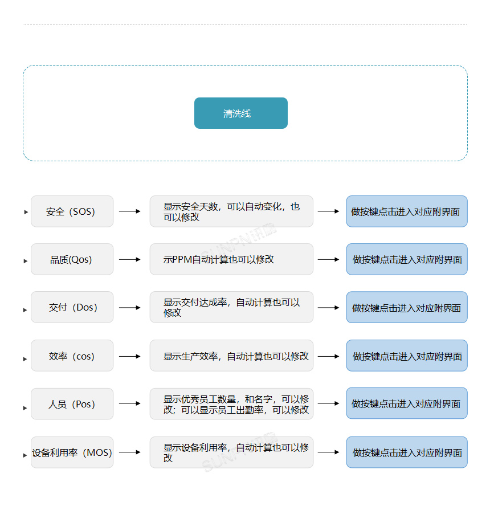This screenshot has height=510, width=490.
Task: Click the 清洗线 button
Action: point(240,113)
